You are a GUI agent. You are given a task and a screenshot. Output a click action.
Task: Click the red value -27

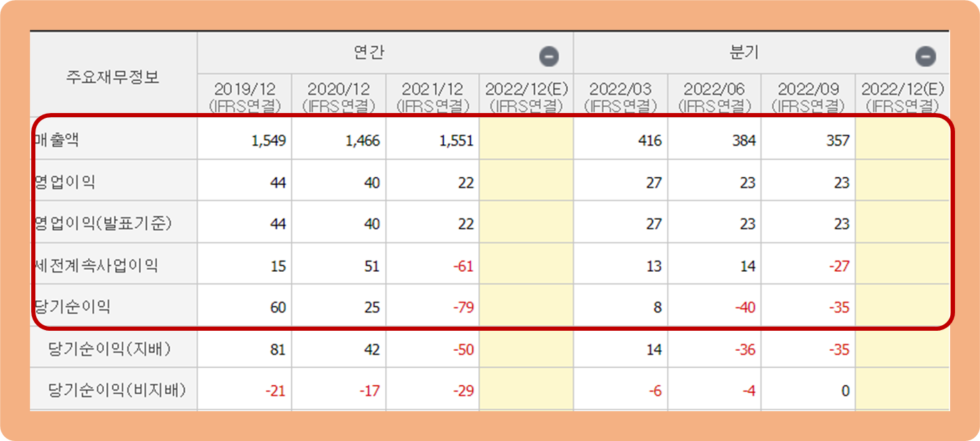[x=839, y=266]
